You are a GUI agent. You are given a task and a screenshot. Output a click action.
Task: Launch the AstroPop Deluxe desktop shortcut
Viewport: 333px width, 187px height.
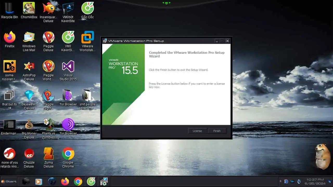click(29, 71)
